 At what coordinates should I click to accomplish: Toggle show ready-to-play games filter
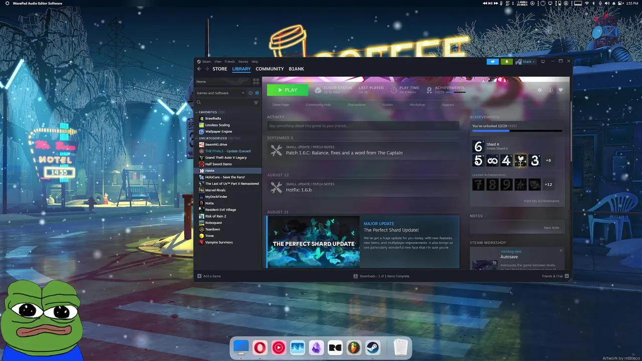point(257,93)
